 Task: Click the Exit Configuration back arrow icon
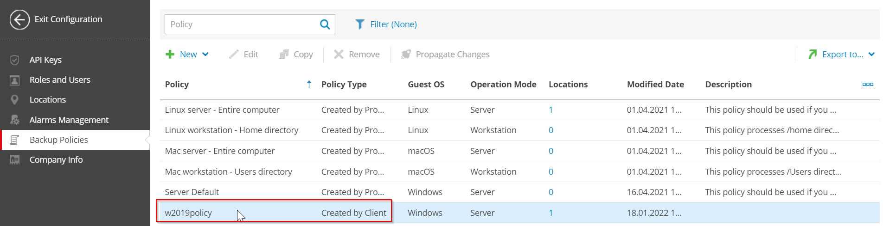tap(19, 19)
